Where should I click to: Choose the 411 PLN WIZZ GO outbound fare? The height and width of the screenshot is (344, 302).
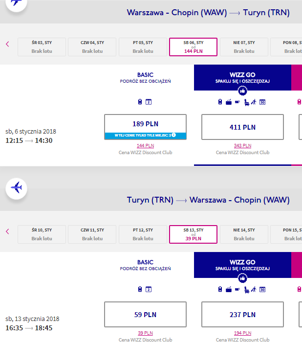(242, 127)
